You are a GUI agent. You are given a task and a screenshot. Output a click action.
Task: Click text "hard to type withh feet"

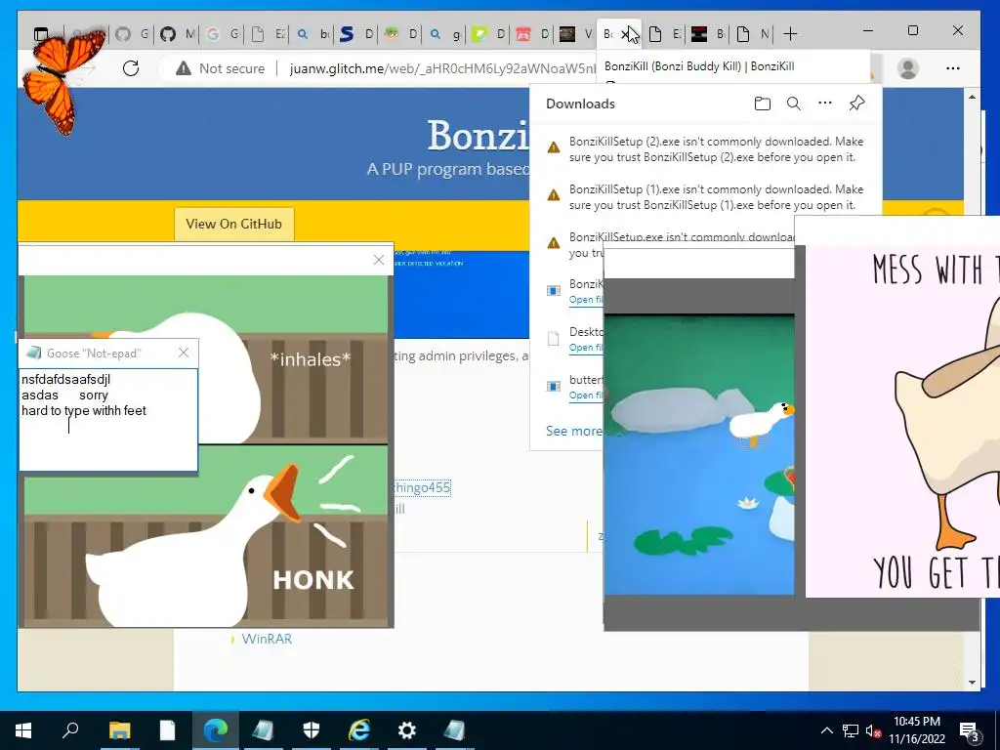pos(84,411)
